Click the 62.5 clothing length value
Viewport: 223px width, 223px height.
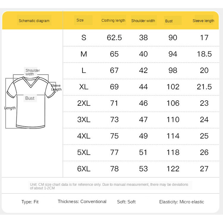114,38
